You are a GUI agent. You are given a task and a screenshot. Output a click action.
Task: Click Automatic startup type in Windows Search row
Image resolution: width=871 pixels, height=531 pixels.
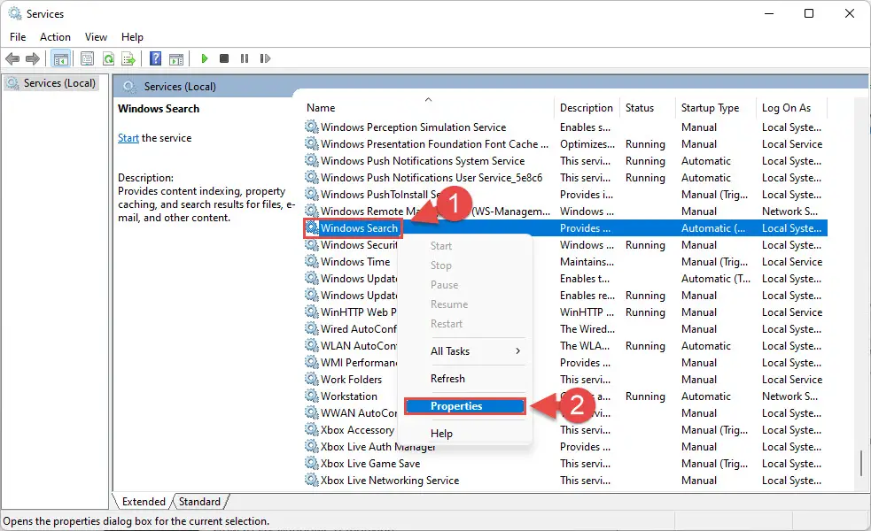712,228
